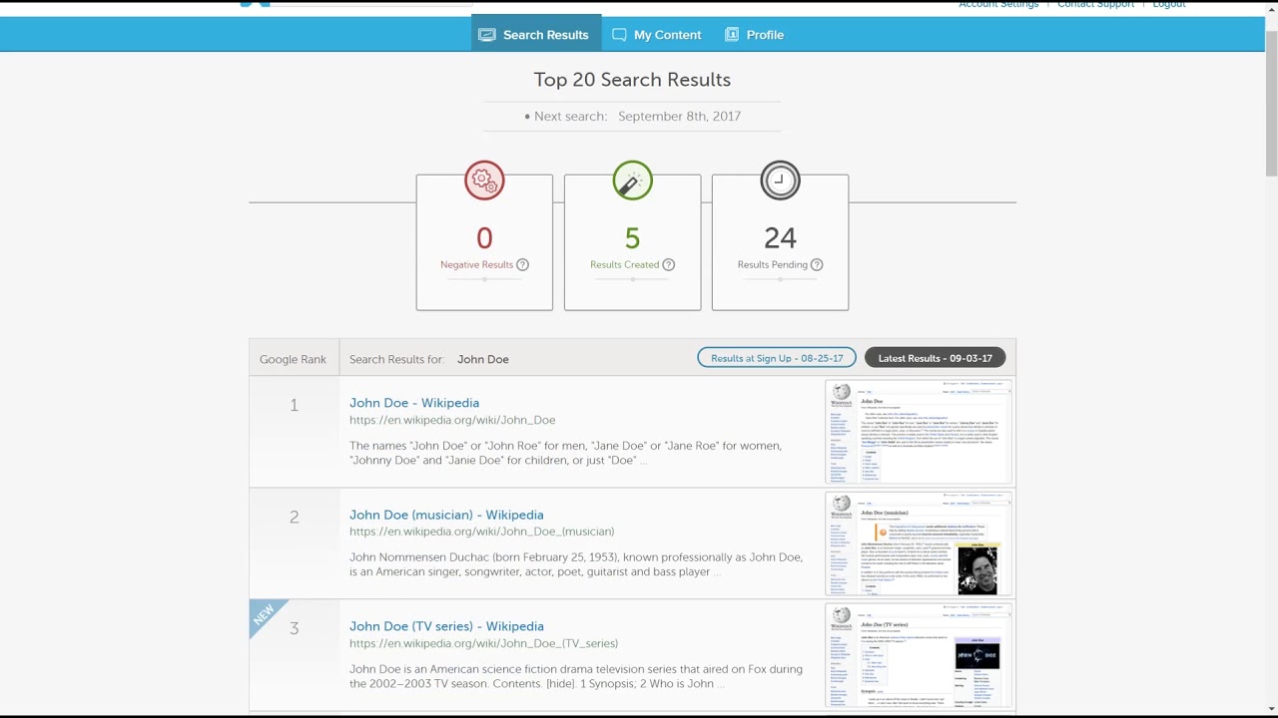Click the Top 20 Search Results heading
Image resolution: width=1278 pixels, height=718 pixels.
(632, 80)
